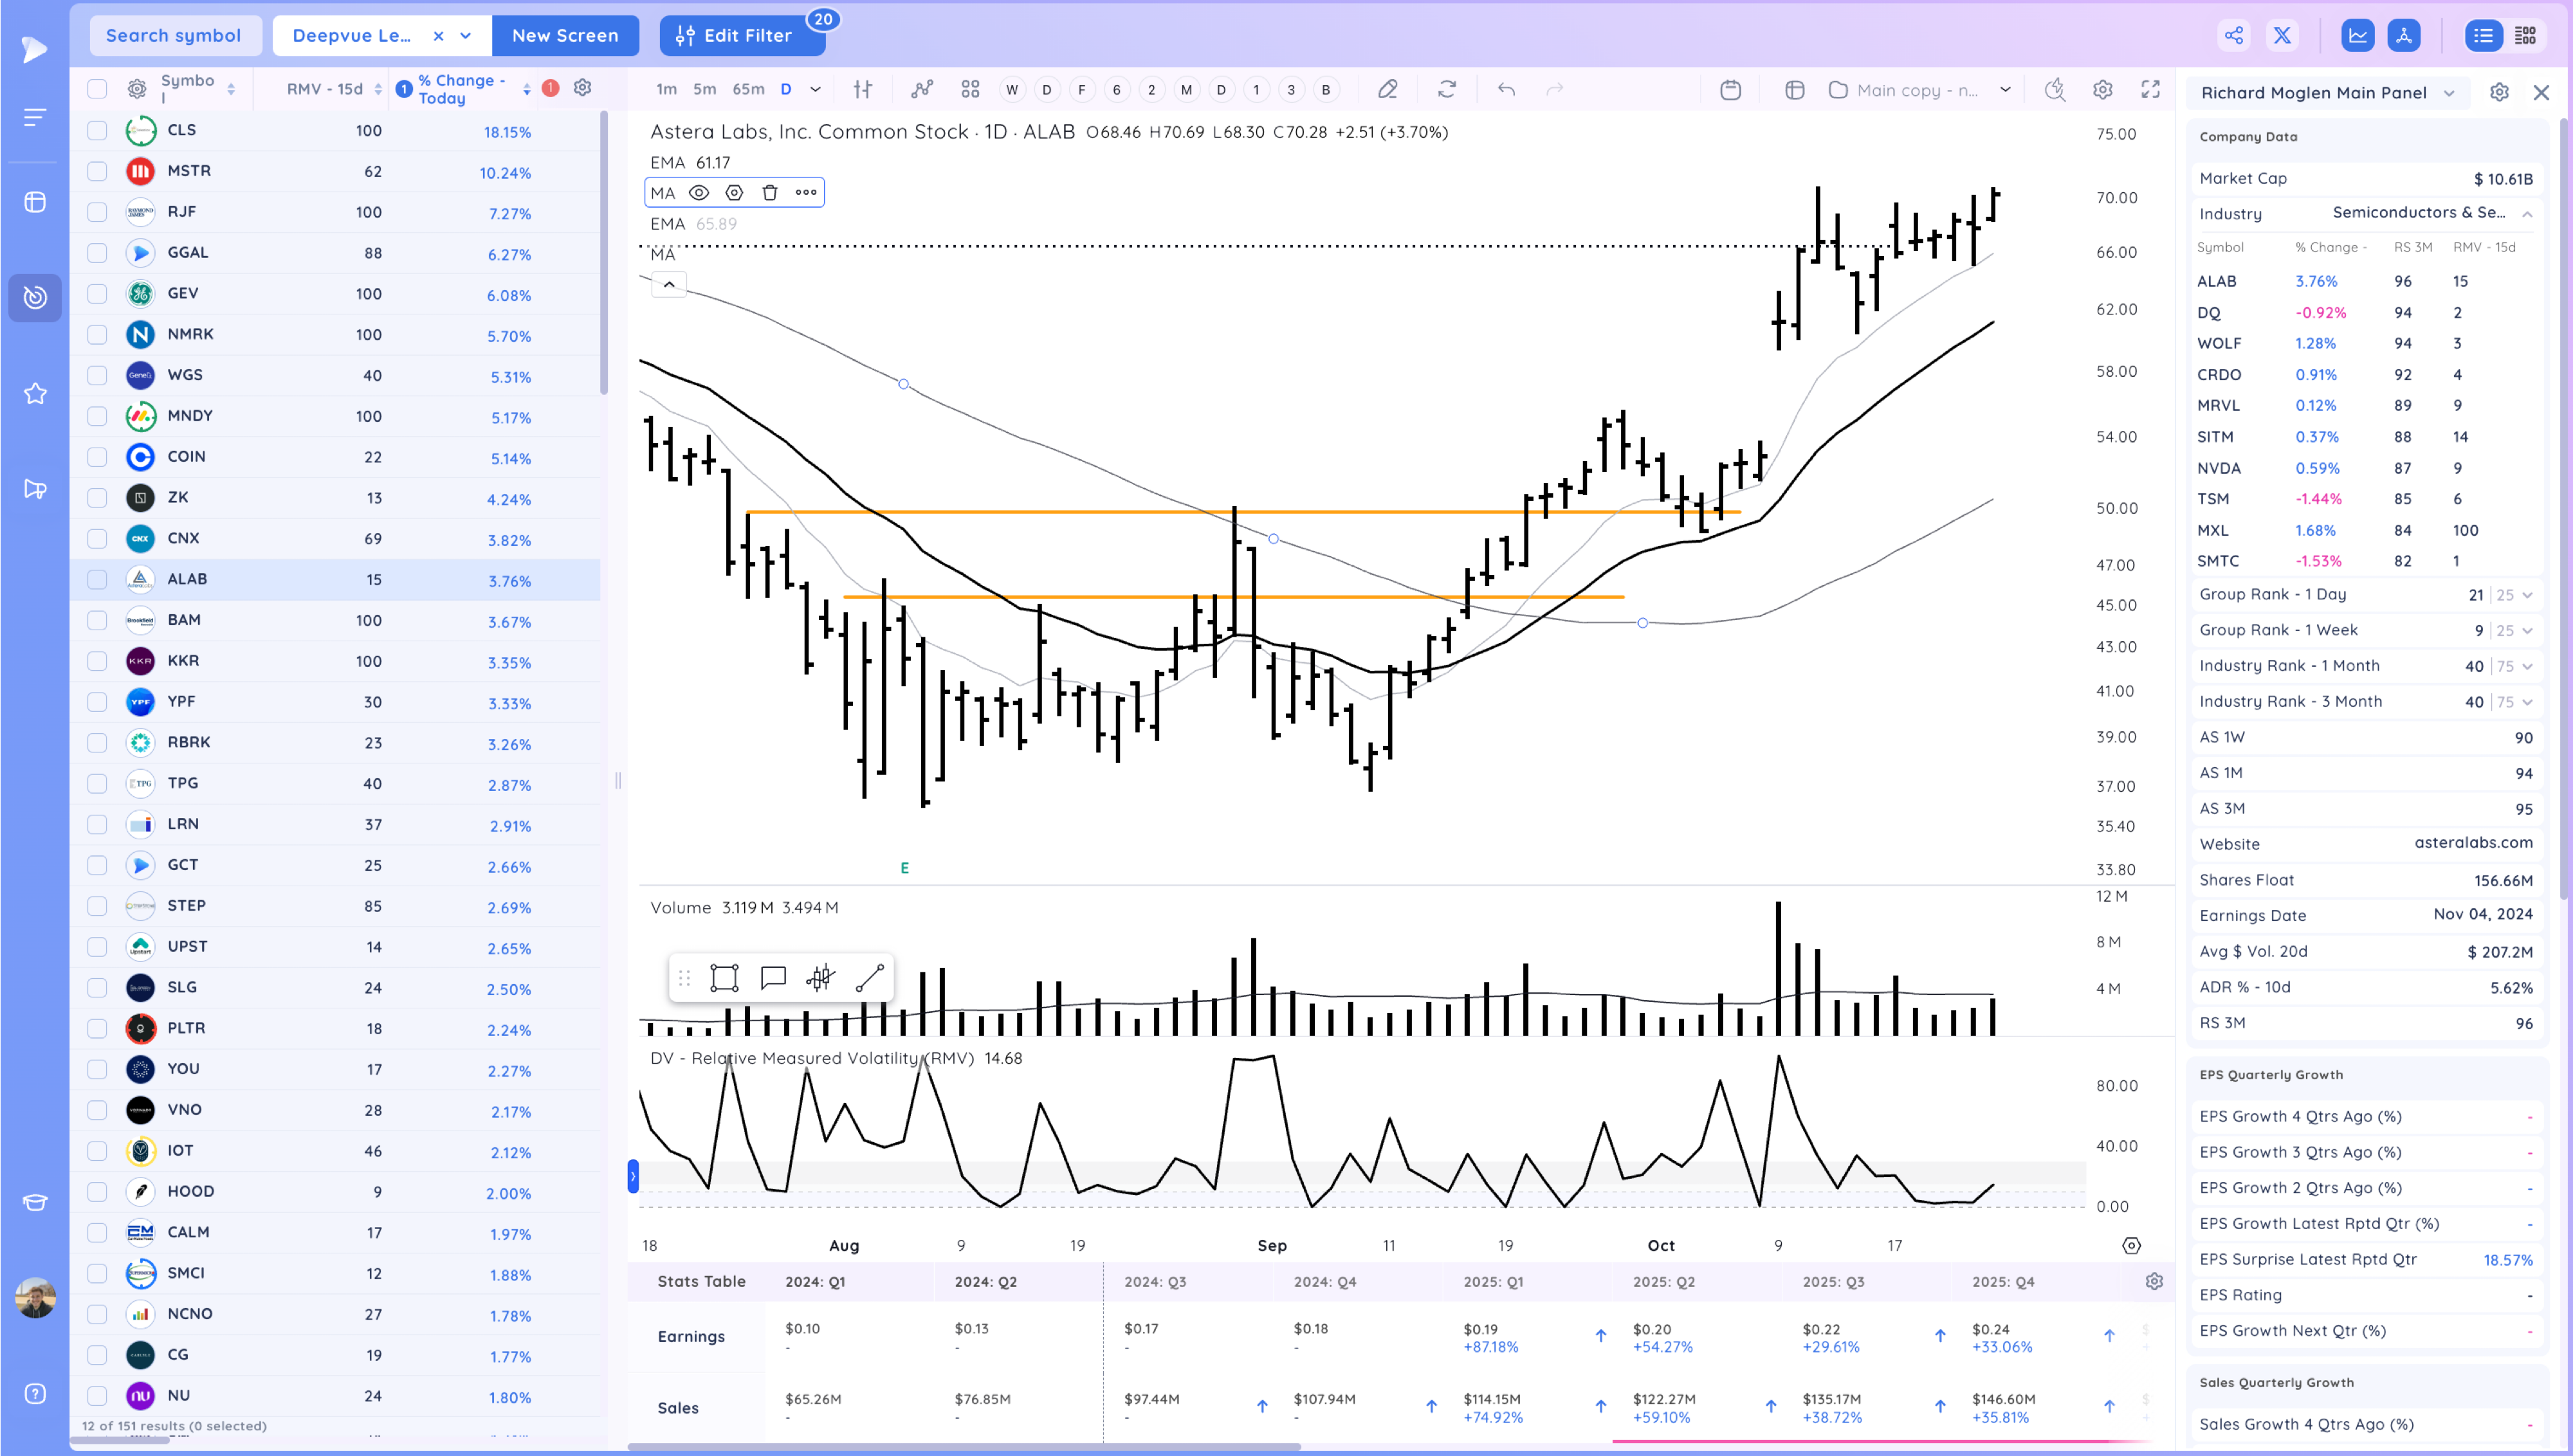Delete the MA indicator with trash icon
Screen dimensions: 2573x1456
coord(769,193)
